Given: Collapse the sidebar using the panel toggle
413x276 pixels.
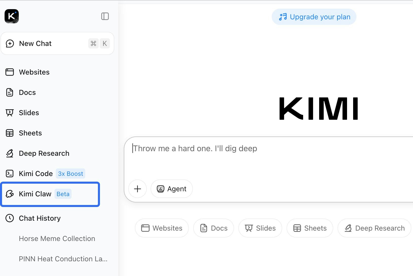Looking at the screenshot, I should 105,16.
